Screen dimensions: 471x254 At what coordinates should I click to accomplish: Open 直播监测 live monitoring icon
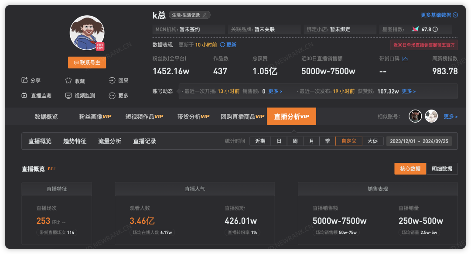(24, 96)
